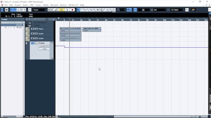
Task: Select the Zoom magnifier tool
Action: pos(94,10)
